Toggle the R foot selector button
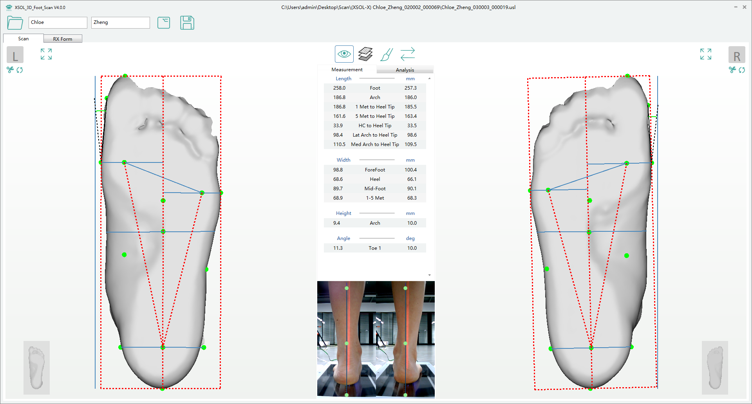The image size is (752, 404). click(737, 55)
